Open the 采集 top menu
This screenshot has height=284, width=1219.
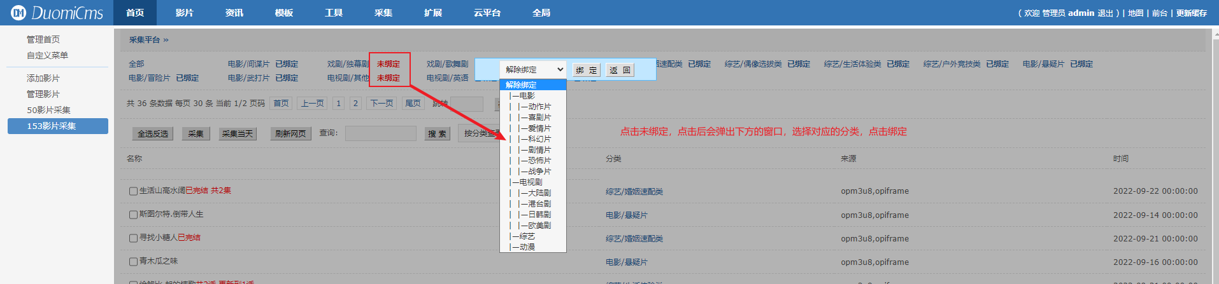point(383,13)
